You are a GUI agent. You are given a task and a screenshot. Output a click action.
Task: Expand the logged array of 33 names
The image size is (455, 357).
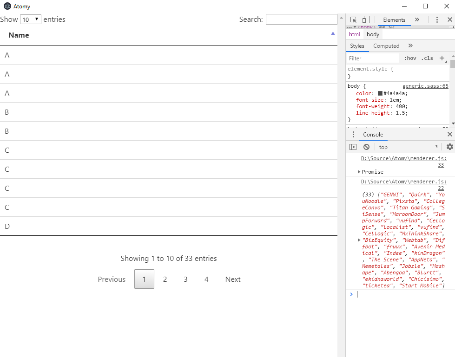[x=358, y=240]
